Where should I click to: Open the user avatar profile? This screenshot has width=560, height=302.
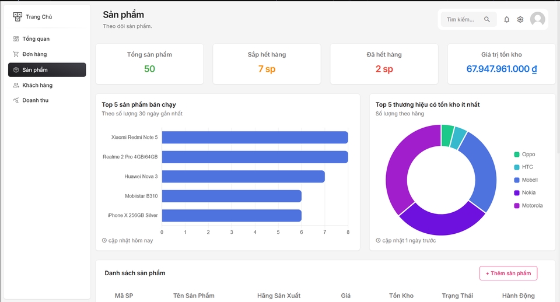pyautogui.click(x=537, y=20)
